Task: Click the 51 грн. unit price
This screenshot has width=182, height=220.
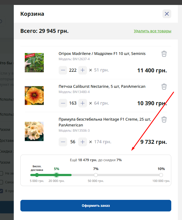Action: click(101, 70)
